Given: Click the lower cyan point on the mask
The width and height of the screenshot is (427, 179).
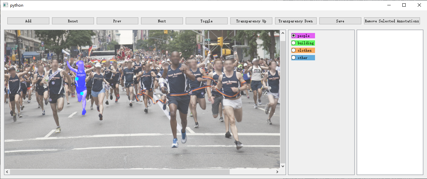Looking at the screenshot, I should point(82,94).
